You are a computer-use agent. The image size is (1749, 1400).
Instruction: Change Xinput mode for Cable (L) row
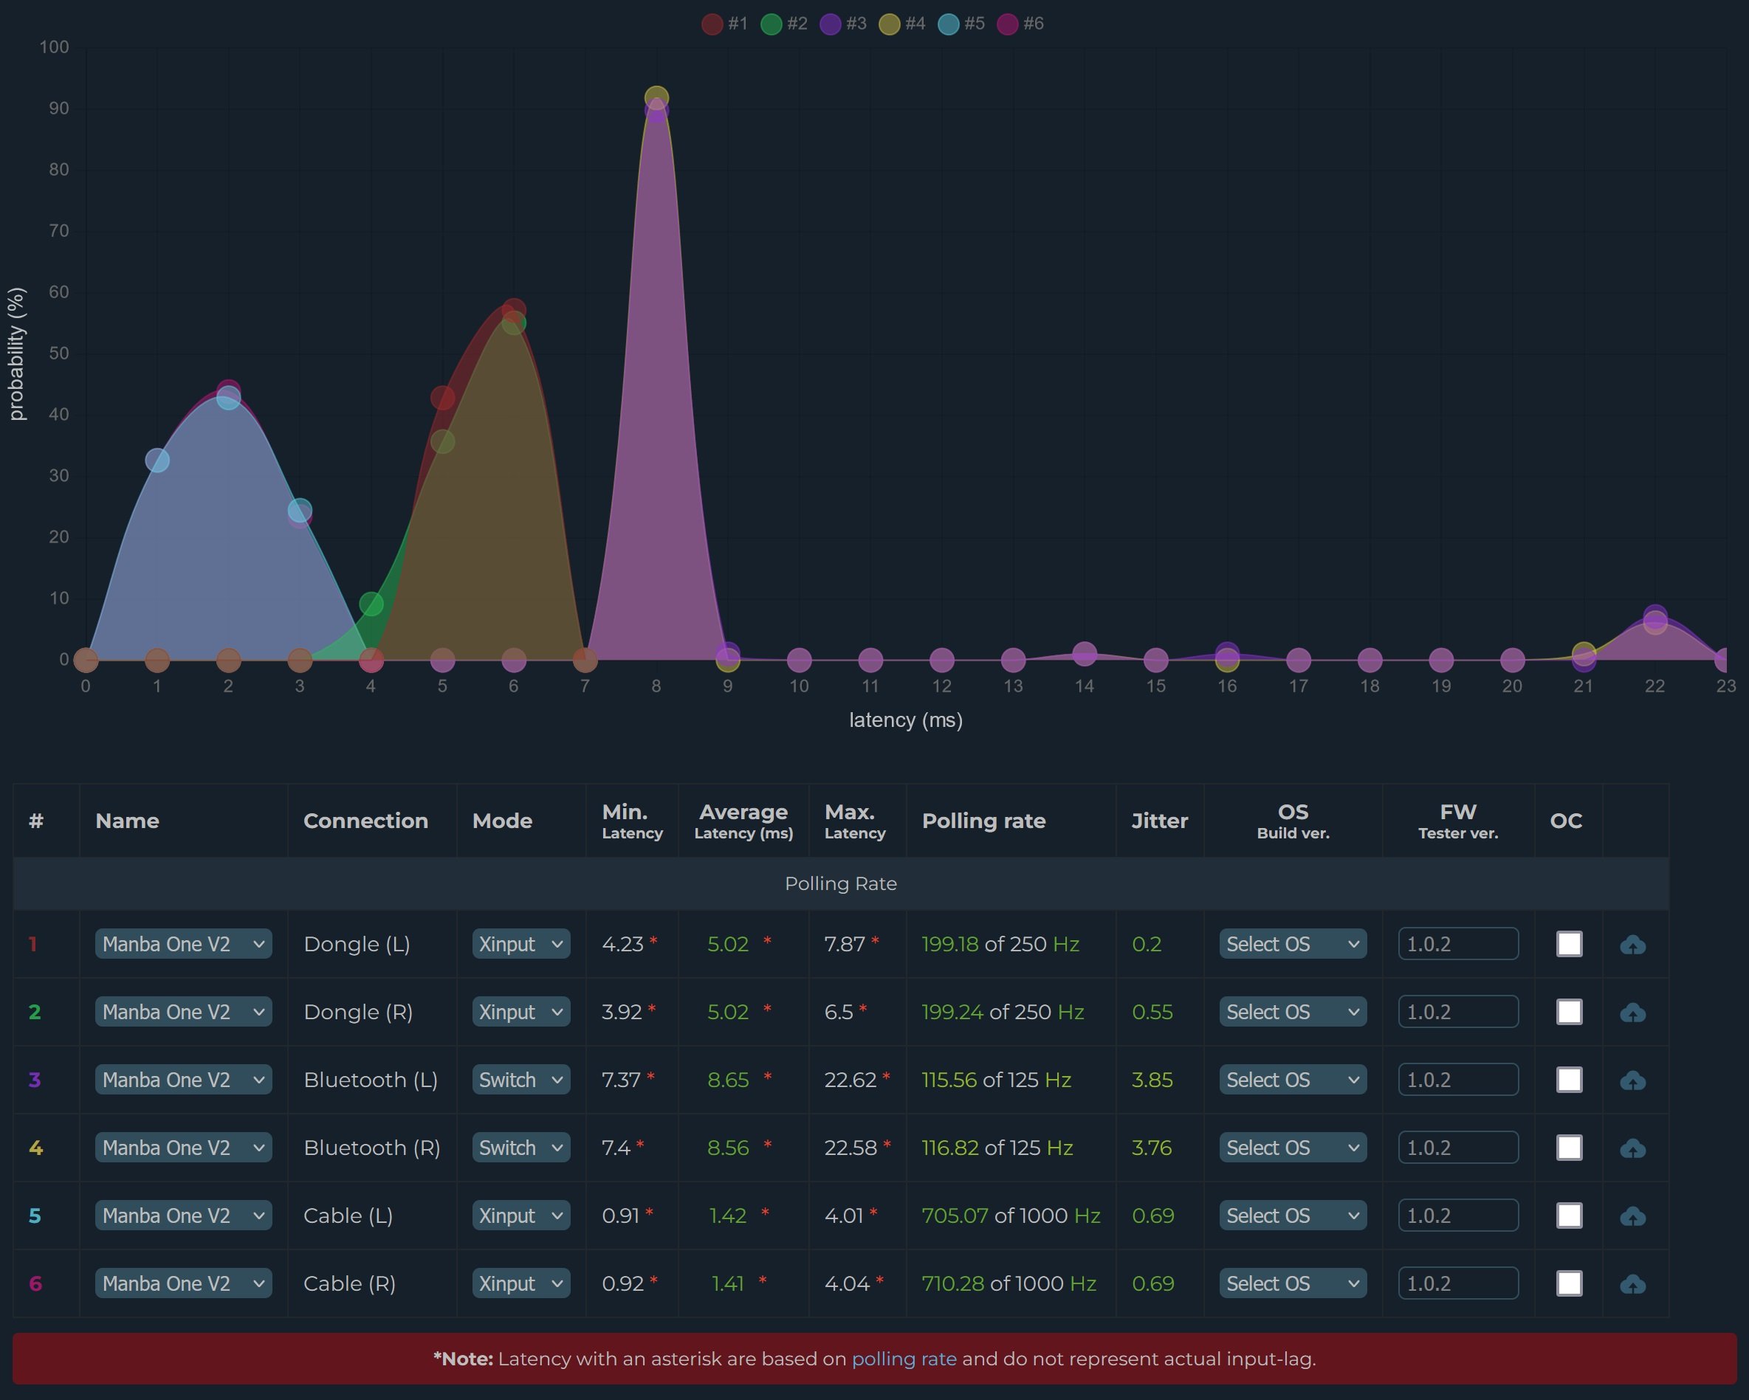pos(520,1216)
